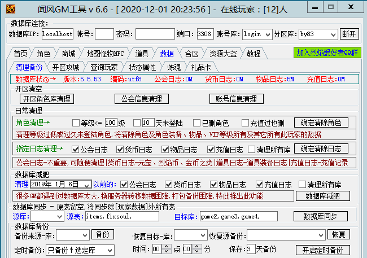367x258 pixels.
Task: Uncheck 货币日志 in 指定日志清理 row
Action: 120,149
